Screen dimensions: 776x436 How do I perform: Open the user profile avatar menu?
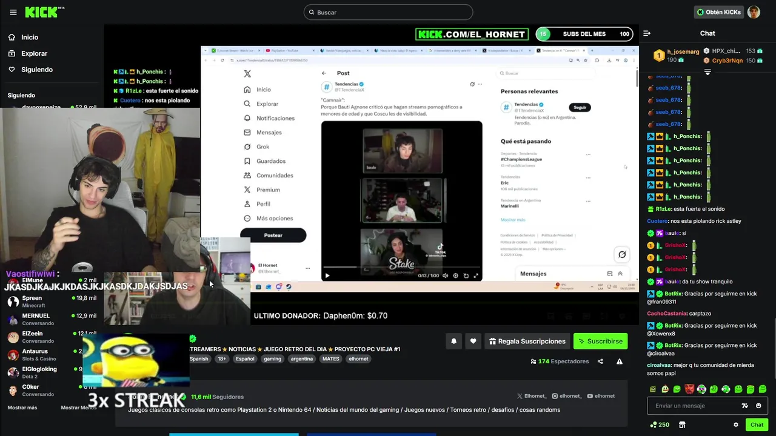click(x=754, y=12)
